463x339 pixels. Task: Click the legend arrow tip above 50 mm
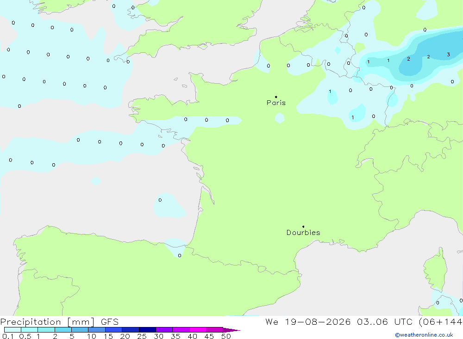231,330
